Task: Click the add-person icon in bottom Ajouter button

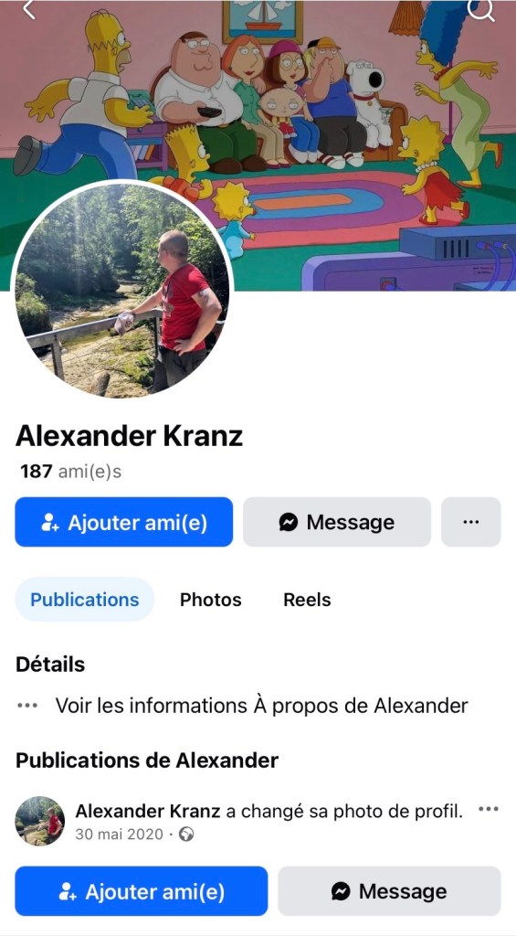Action: (68, 892)
